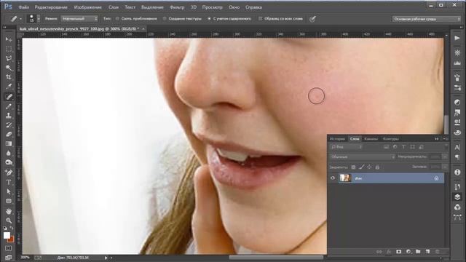Switch to the Контуры tab

[390, 139]
